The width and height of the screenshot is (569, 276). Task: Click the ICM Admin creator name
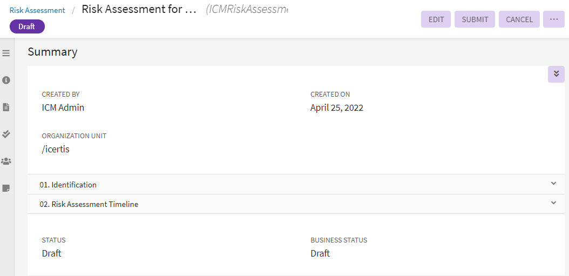(63, 107)
